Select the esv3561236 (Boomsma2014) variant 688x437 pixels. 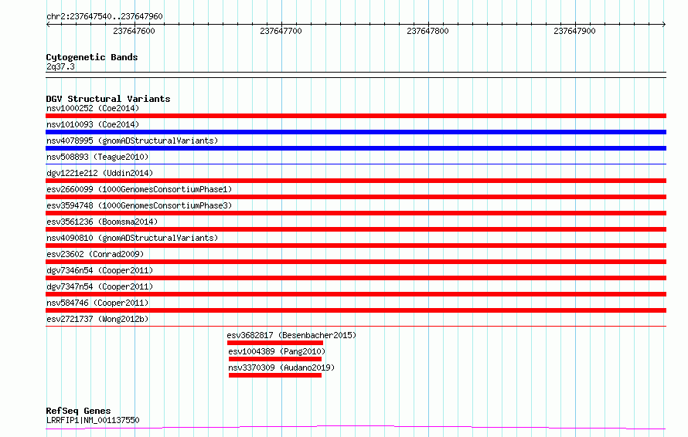click(x=102, y=222)
